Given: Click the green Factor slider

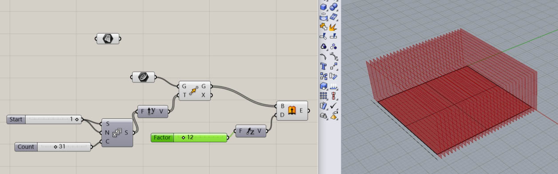Looking at the screenshot, I should pos(190,137).
